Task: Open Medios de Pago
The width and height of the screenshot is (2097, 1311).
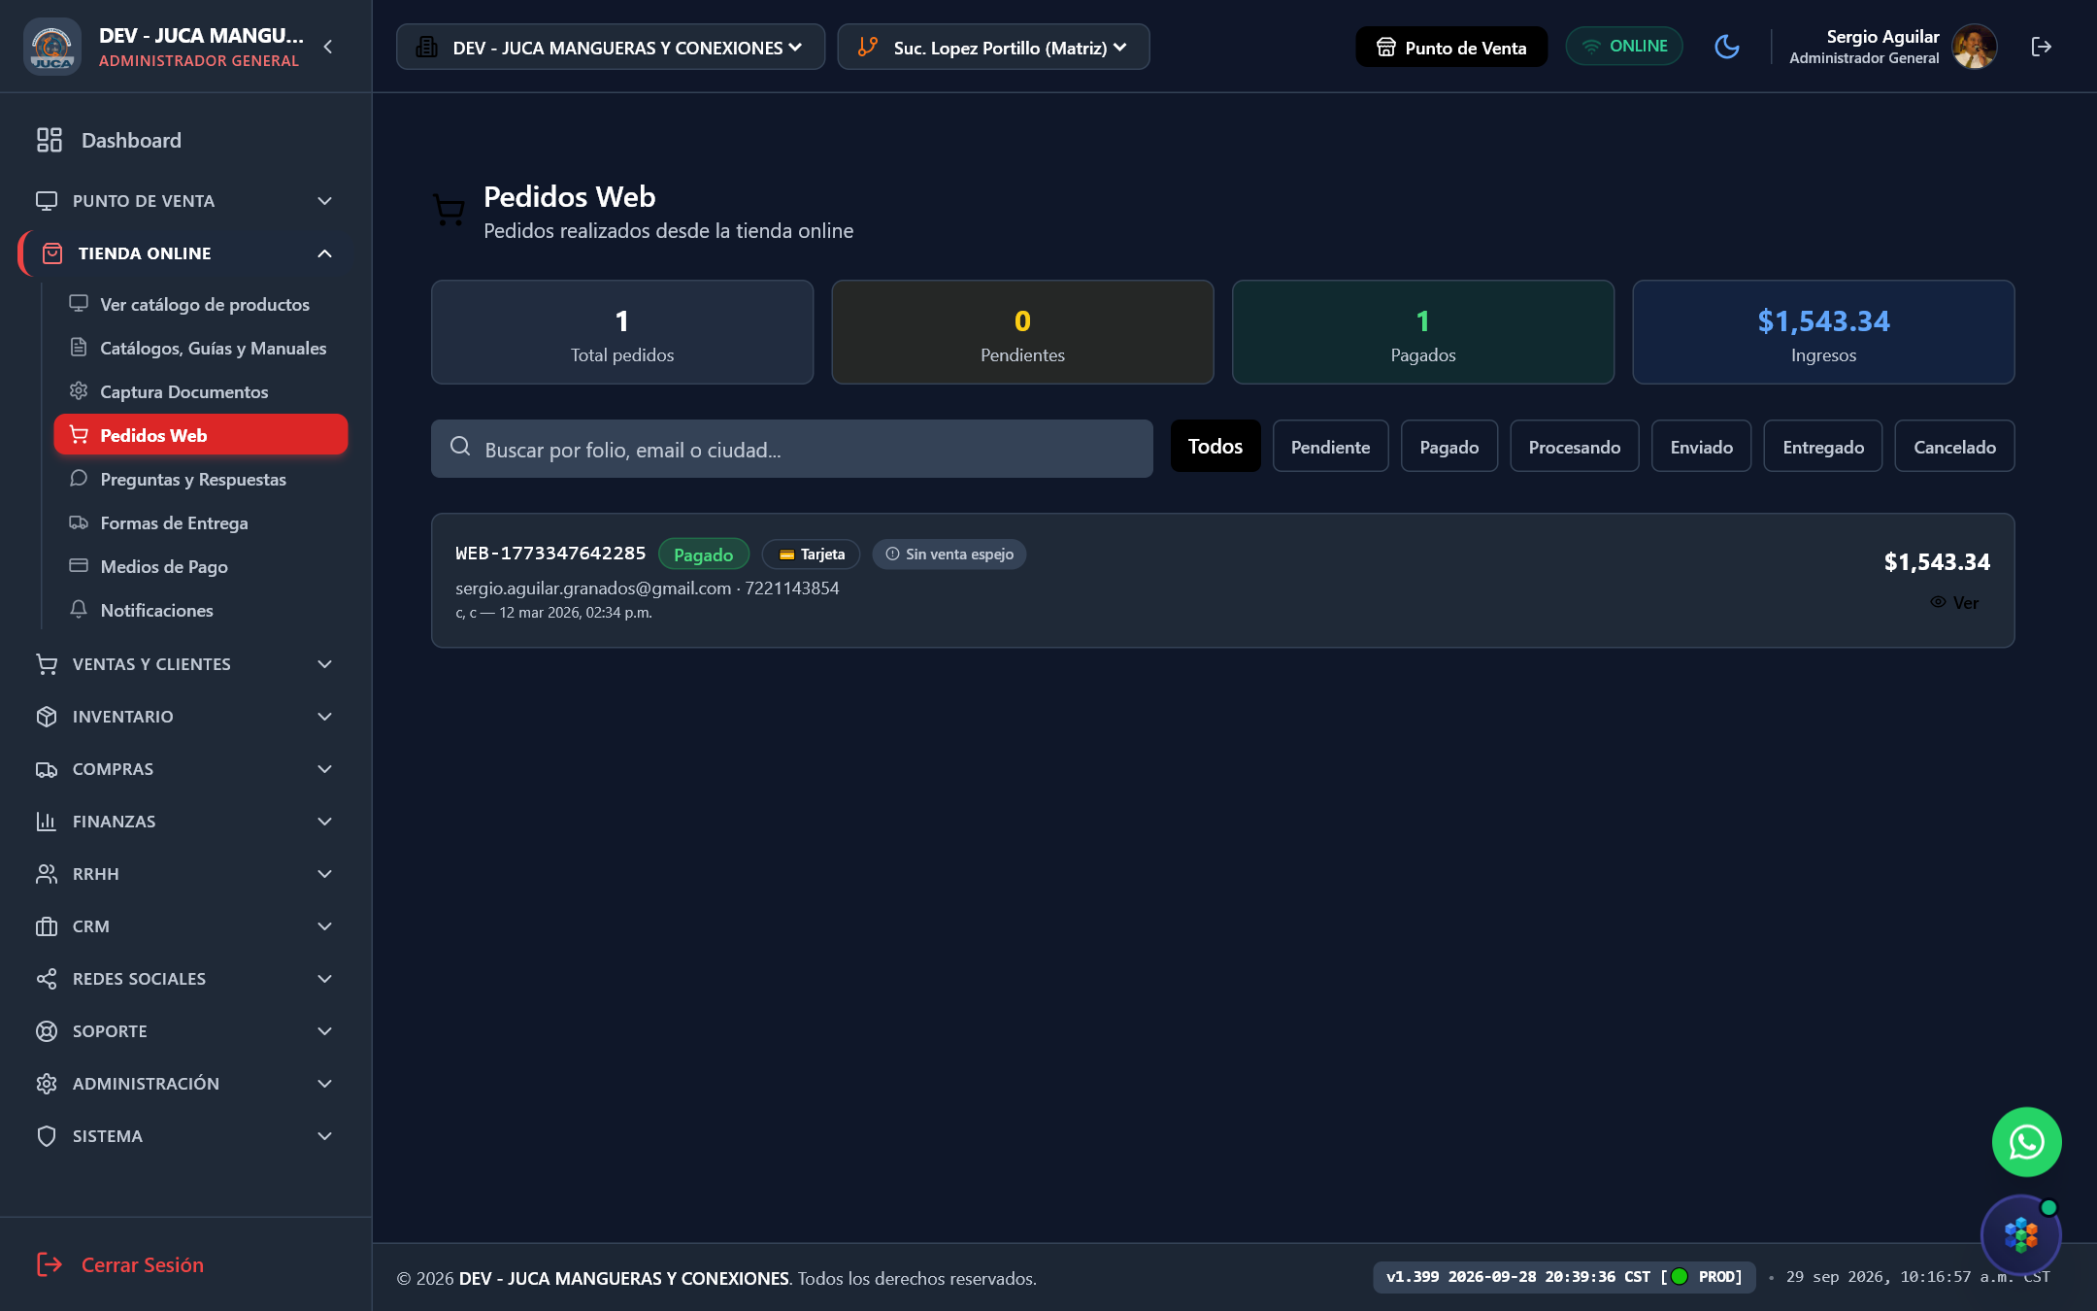Action: click(200, 566)
